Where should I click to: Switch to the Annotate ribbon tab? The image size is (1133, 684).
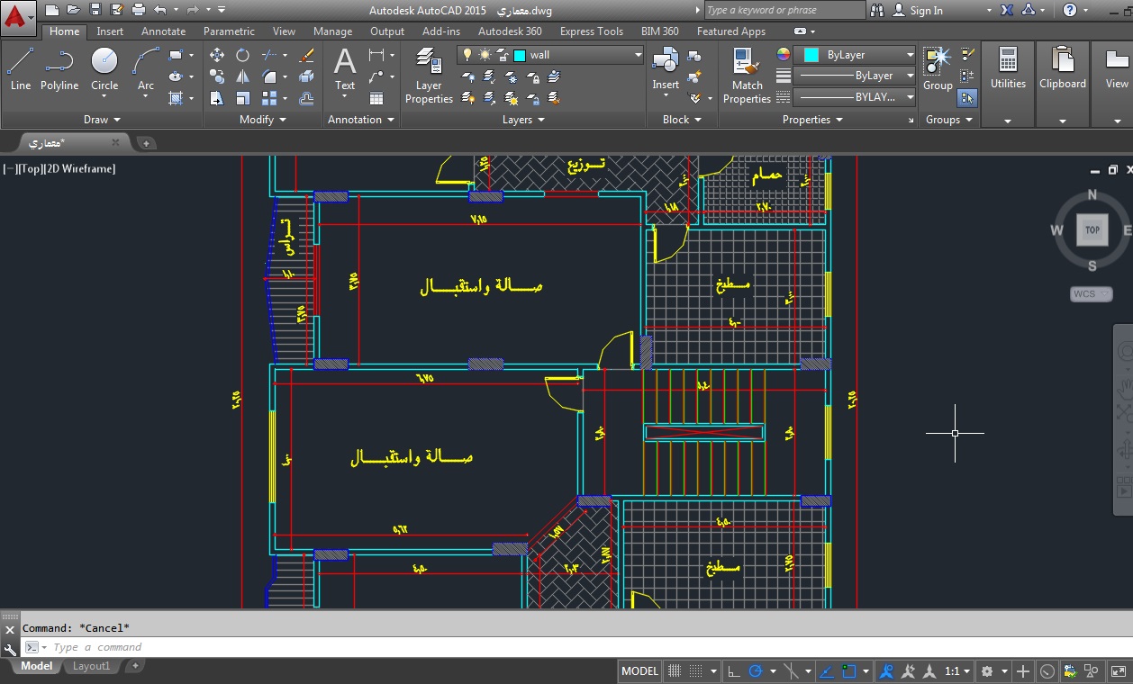(x=163, y=31)
